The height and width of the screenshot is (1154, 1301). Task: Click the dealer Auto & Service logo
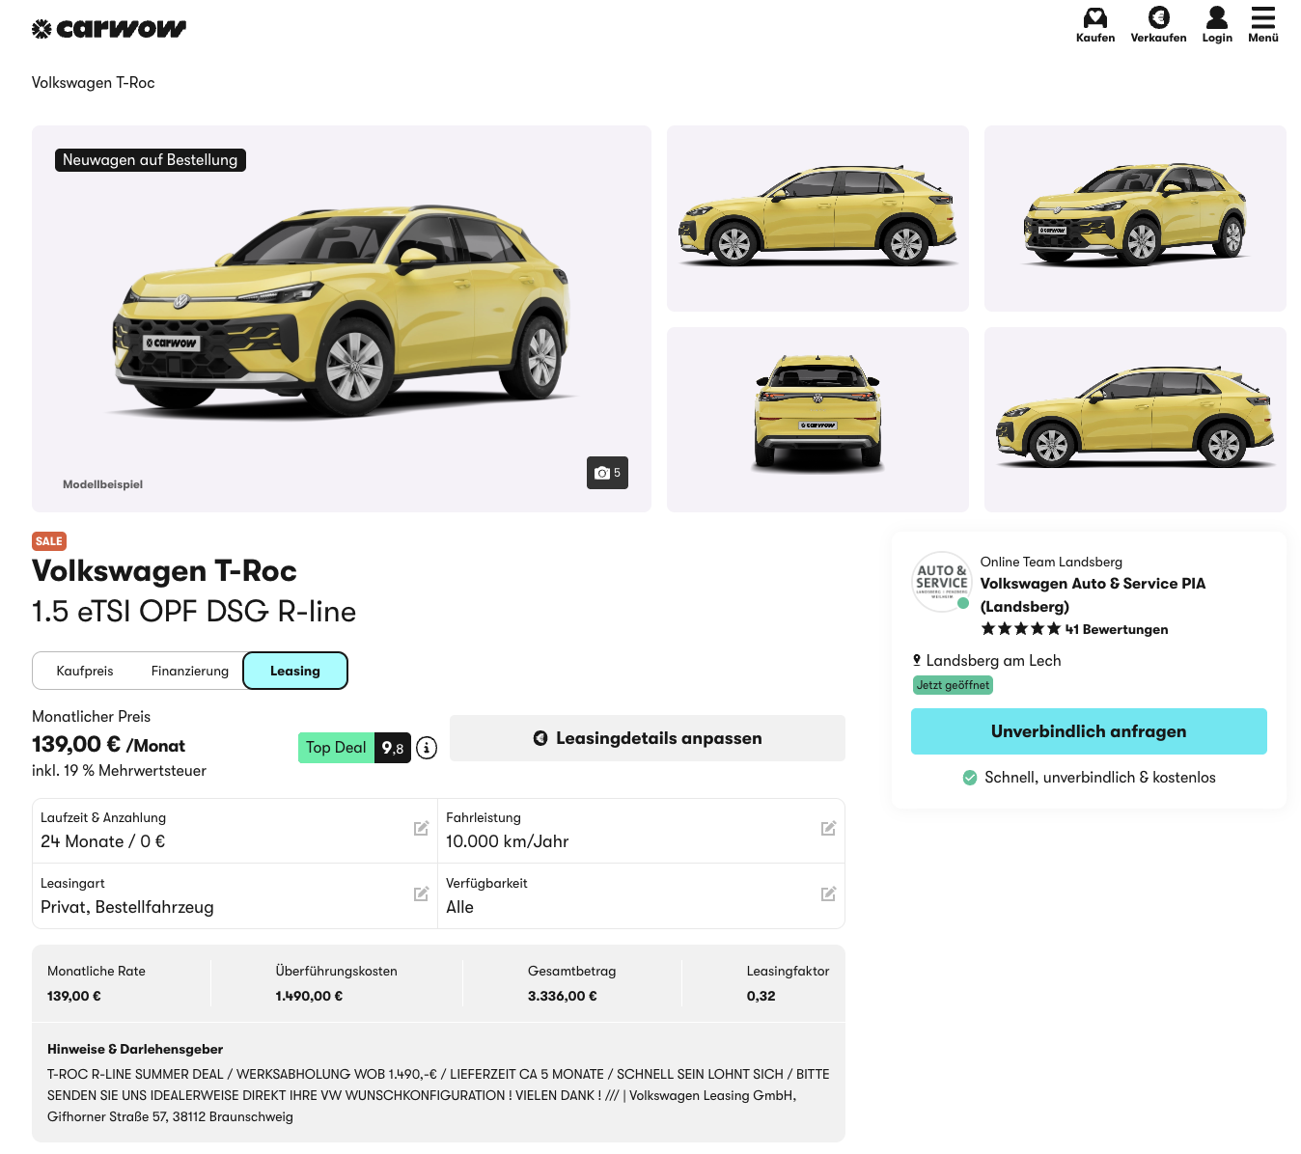[941, 582]
